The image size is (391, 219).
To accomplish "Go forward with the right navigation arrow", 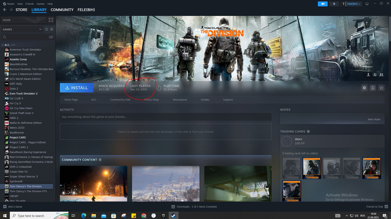I will point(11,10).
